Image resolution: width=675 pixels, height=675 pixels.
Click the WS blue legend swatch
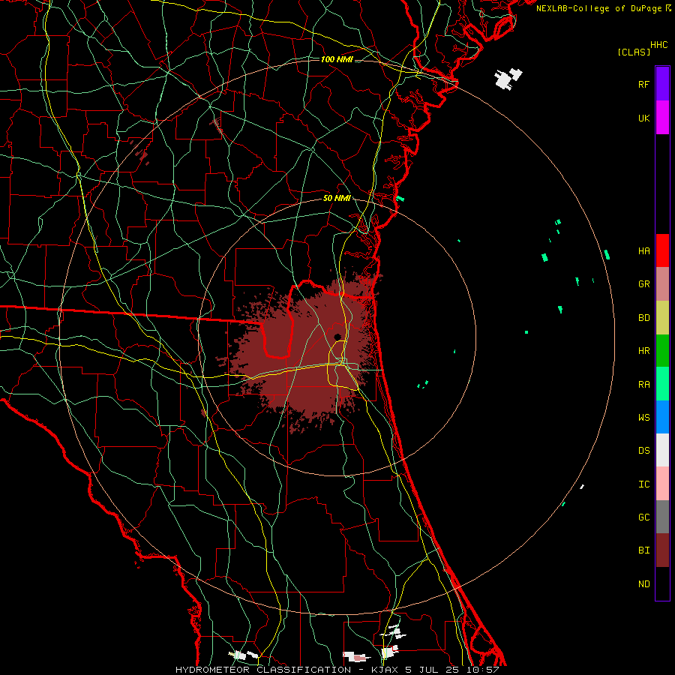pyautogui.click(x=662, y=417)
